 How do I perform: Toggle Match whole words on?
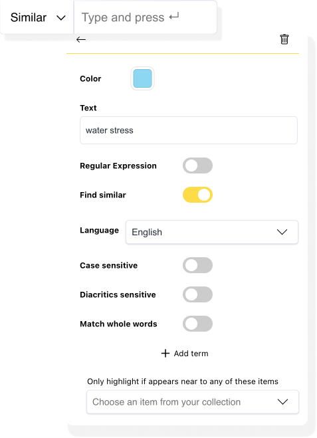point(198,324)
